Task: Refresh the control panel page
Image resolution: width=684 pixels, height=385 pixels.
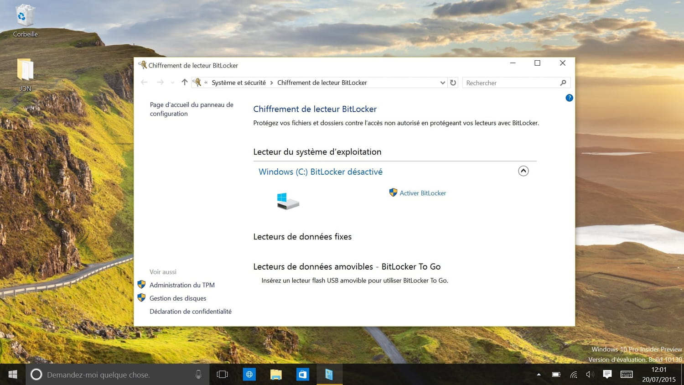Action: tap(453, 83)
